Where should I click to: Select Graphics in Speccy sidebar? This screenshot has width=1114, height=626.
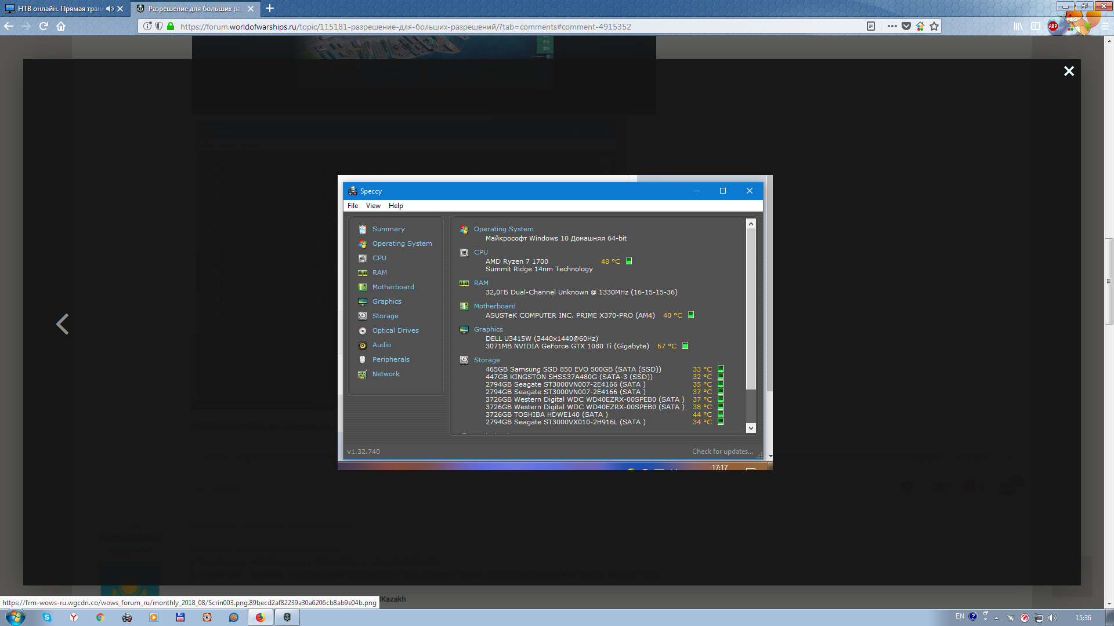tap(386, 301)
